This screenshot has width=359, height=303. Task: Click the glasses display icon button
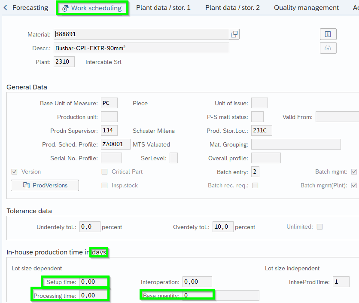(328, 48)
